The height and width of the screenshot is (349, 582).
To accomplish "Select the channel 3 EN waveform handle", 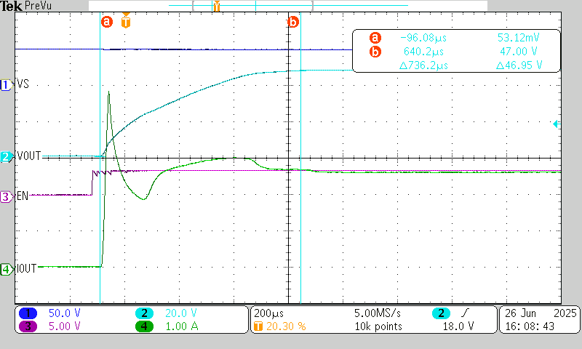I will (6, 196).
